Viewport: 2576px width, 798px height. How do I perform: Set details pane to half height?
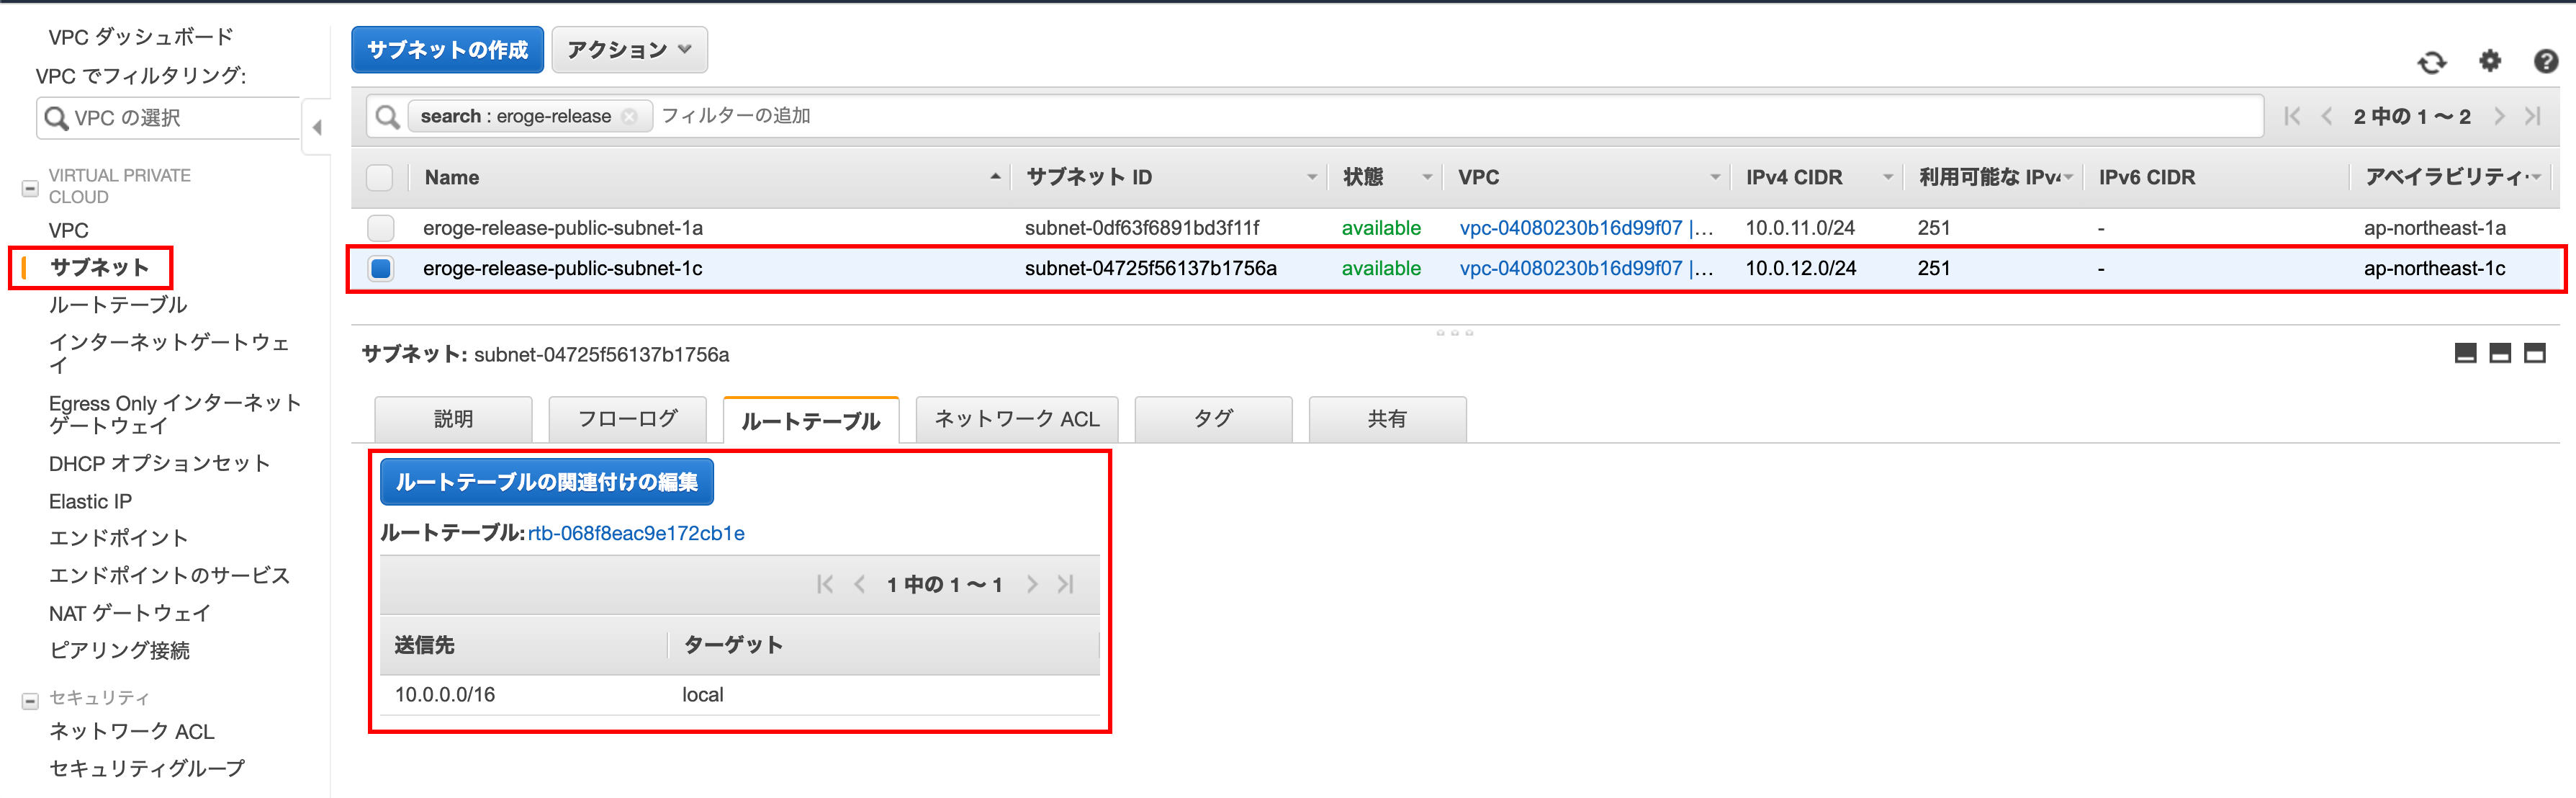pos(2499,353)
